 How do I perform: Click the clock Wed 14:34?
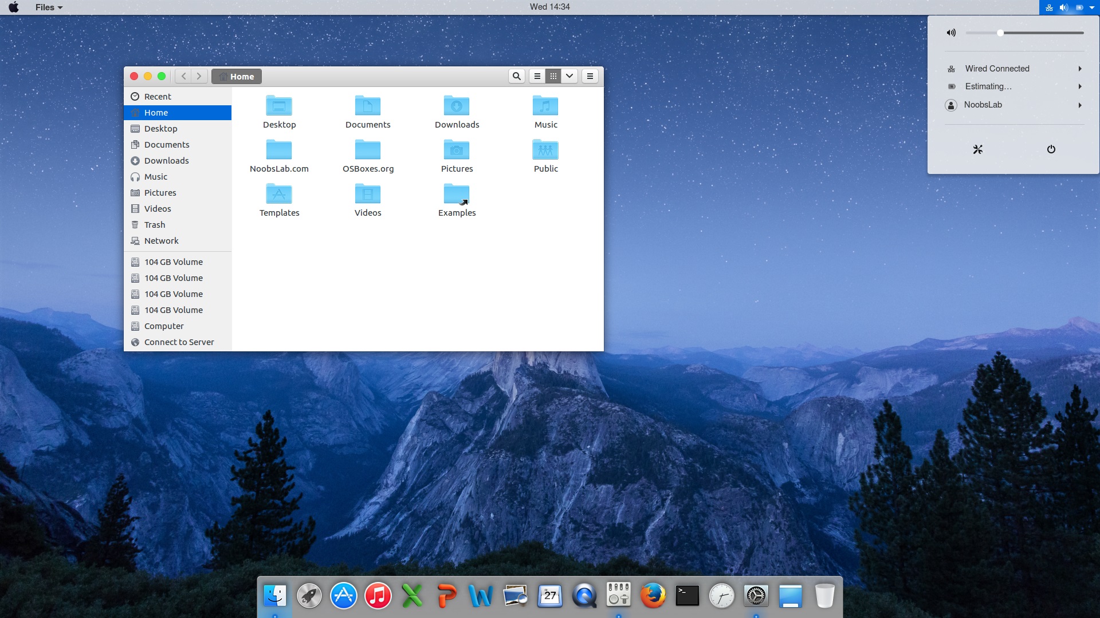pyautogui.click(x=549, y=7)
